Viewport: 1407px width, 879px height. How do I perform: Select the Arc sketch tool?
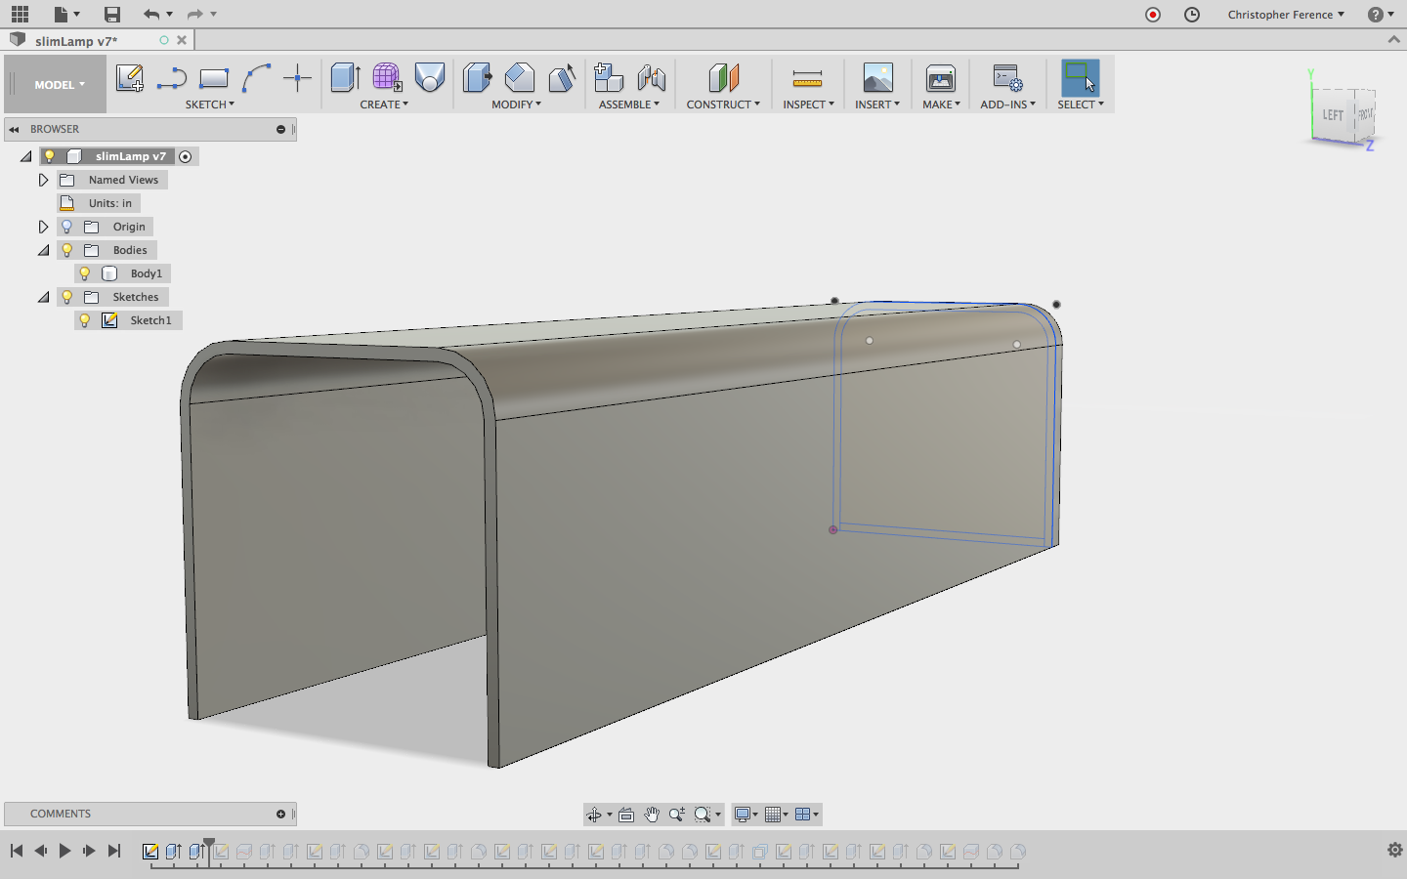click(x=256, y=78)
